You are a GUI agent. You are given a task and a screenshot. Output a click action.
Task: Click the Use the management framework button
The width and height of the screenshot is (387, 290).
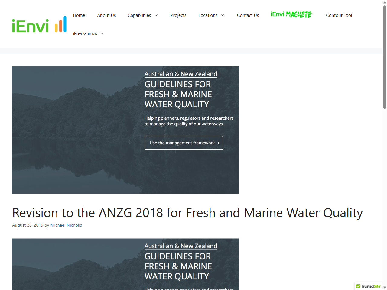pos(184,143)
